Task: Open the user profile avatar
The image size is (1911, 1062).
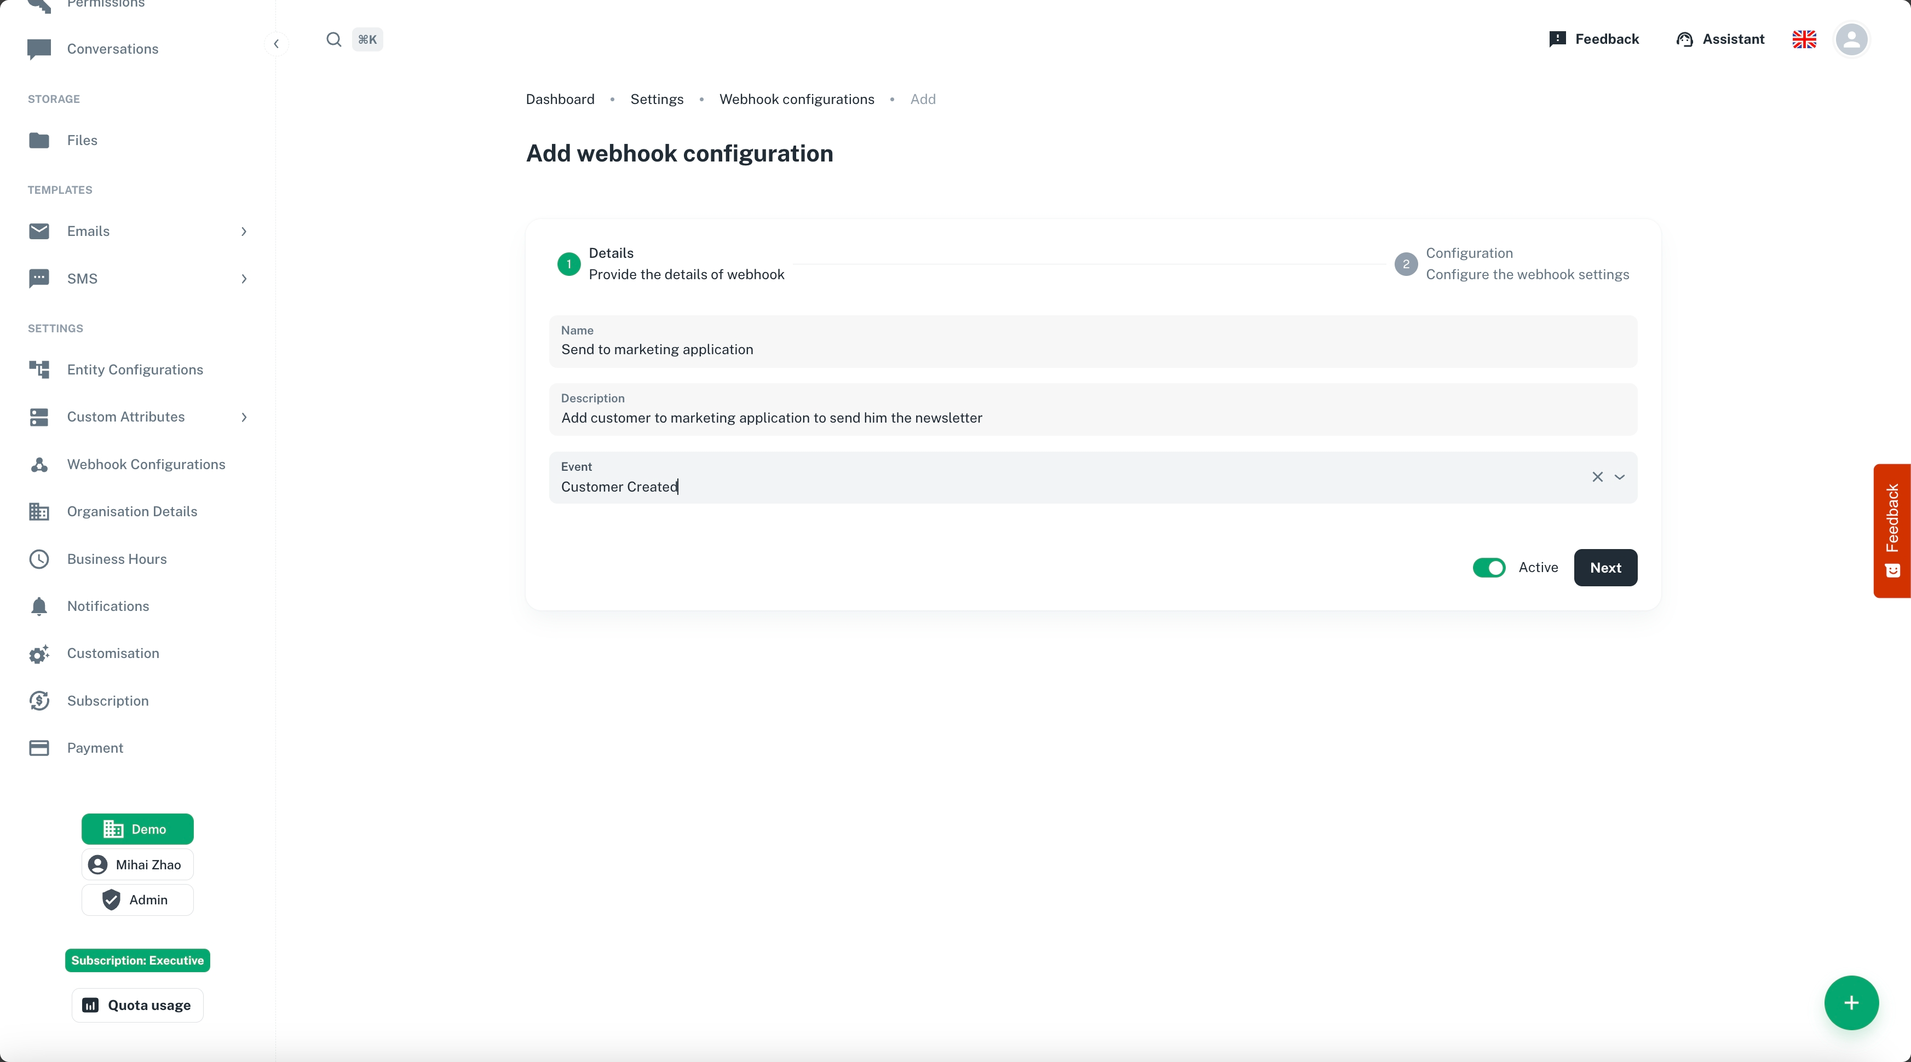Action: coord(1851,39)
